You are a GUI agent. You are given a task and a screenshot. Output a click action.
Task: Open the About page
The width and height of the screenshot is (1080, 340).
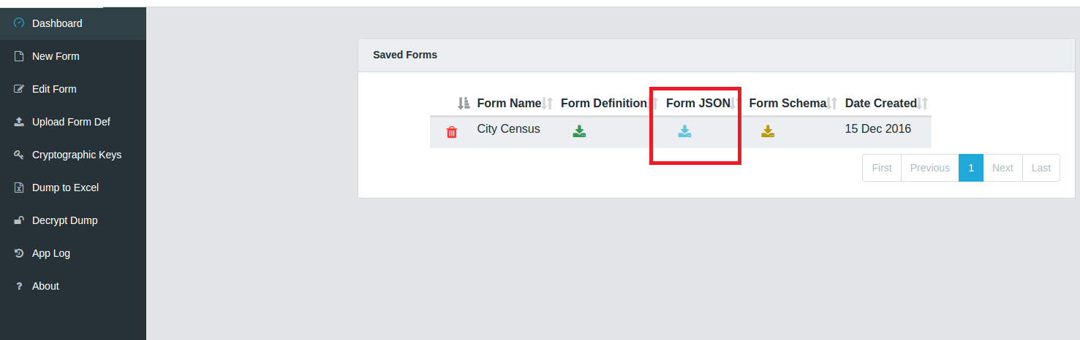pos(73,286)
